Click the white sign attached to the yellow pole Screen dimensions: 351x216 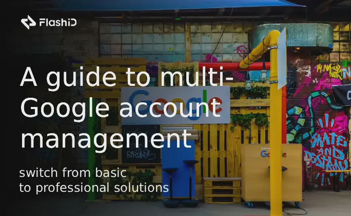(x=282, y=59)
